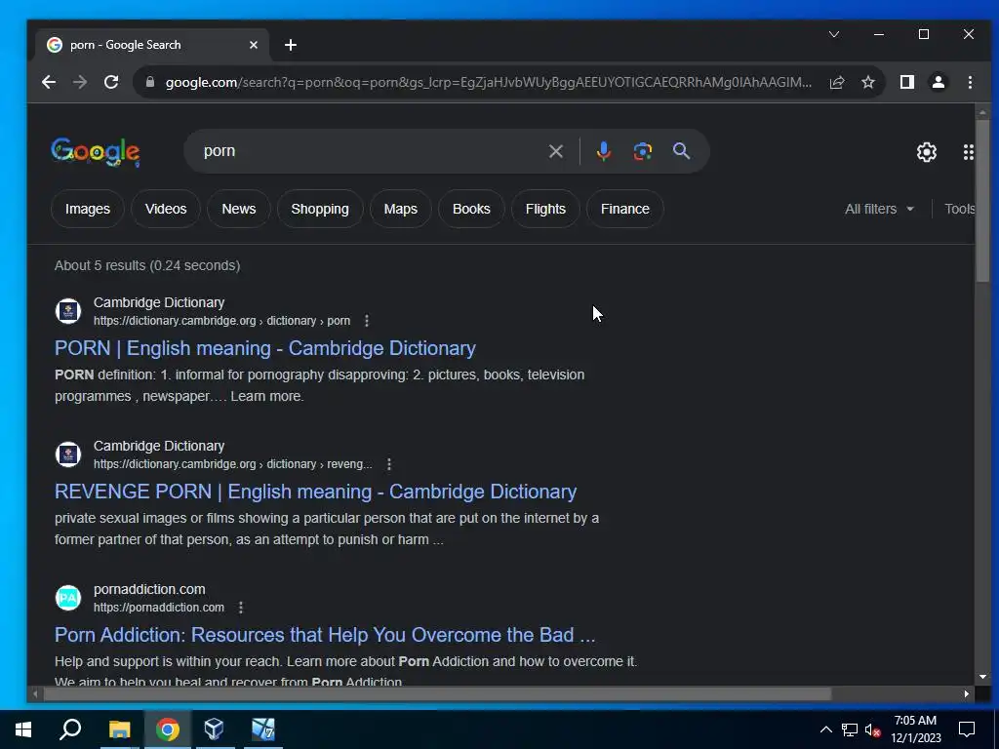Open File Explorer from taskbar
The image size is (999, 749).
click(119, 729)
